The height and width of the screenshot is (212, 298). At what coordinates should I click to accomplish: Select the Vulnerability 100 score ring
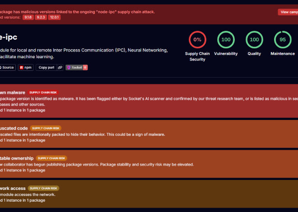pyautogui.click(x=226, y=40)
